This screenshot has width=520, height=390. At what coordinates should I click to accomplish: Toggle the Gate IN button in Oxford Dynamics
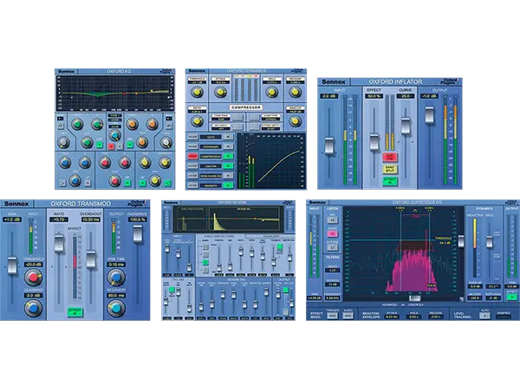228,137
